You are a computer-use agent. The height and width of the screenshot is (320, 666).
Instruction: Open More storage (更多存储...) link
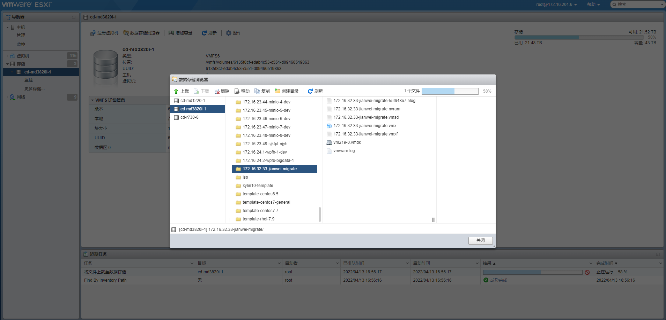tap(35, 89)
